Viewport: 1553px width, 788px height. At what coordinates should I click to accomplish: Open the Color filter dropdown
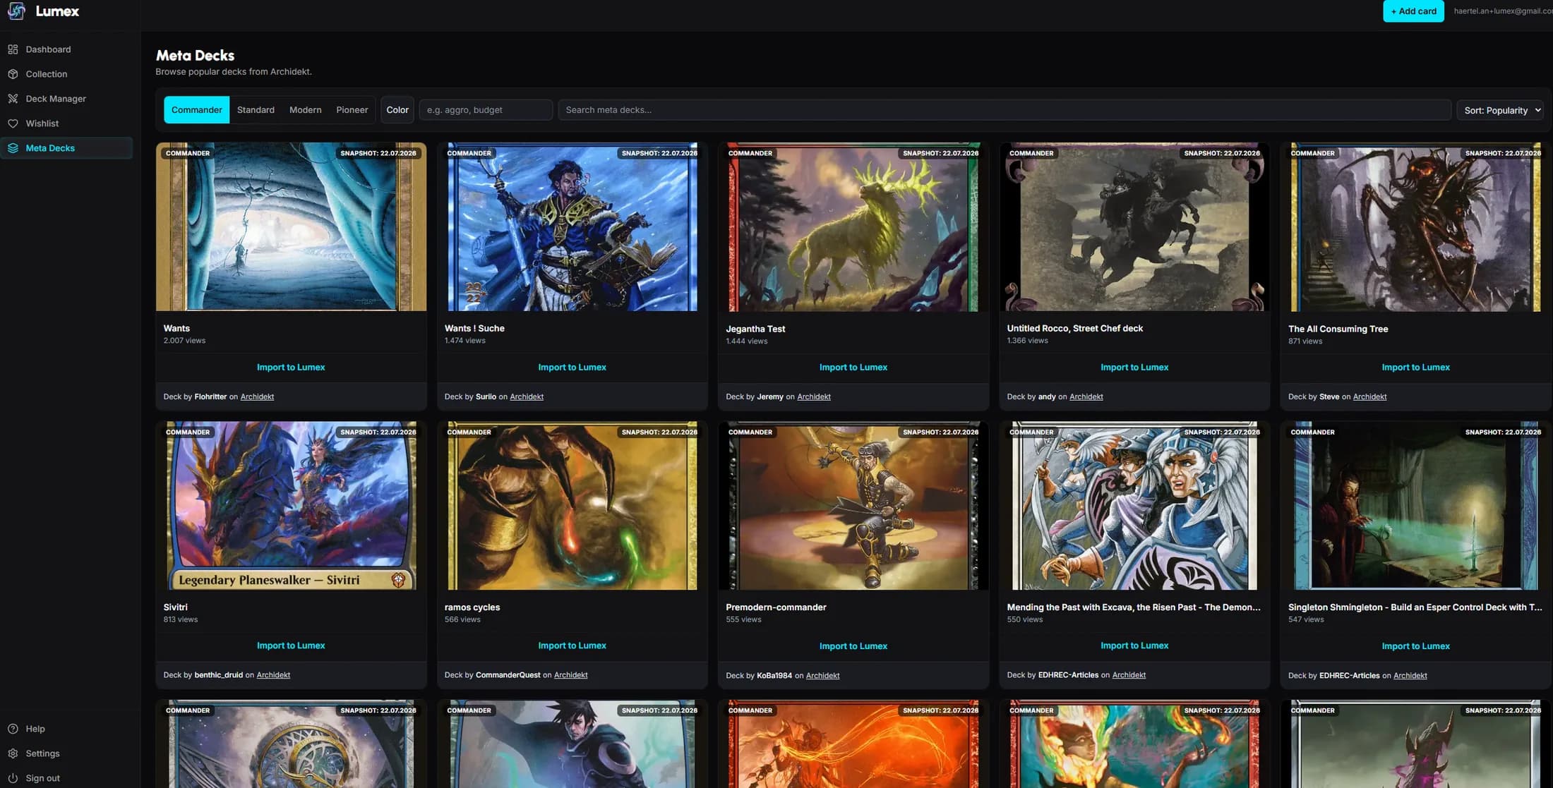click(x=397, y=110)
